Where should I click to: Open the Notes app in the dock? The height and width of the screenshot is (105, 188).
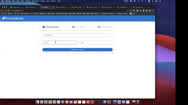(x=84, y=102)
